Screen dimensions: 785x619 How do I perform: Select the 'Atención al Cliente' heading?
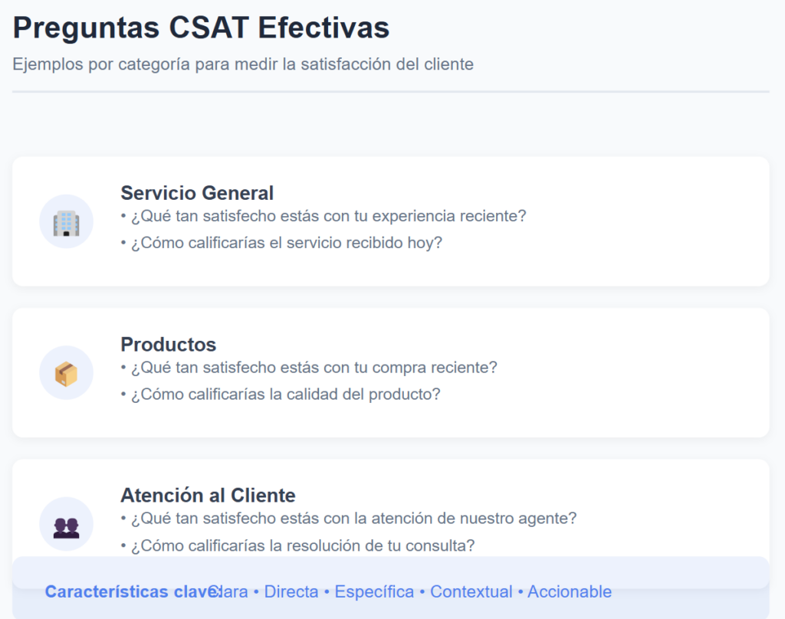click(208, 496)
